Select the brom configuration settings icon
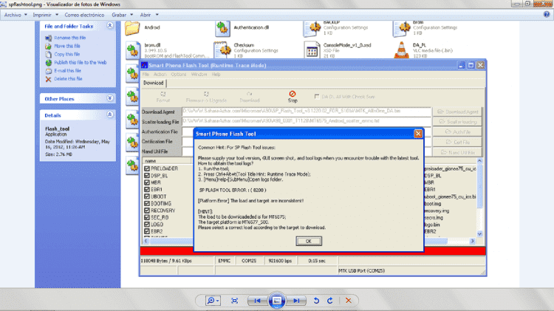Image resolution: width=554 pixels, height=311 pixels. [401, 28]
